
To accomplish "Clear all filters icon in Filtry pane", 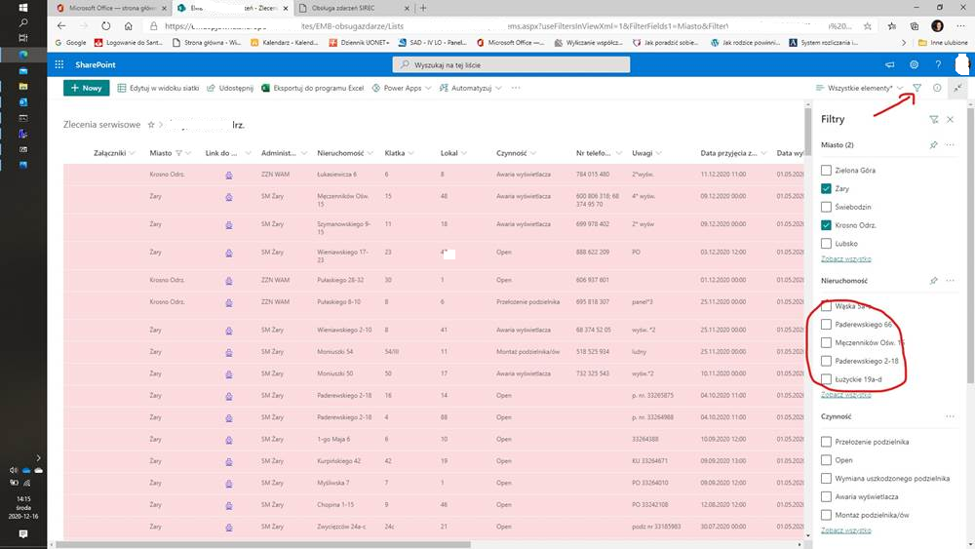I will pos(933,119).
